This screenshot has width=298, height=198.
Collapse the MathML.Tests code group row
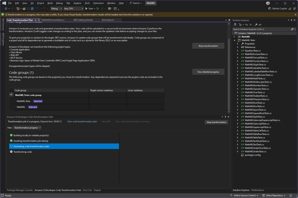[x=11, y=95]
